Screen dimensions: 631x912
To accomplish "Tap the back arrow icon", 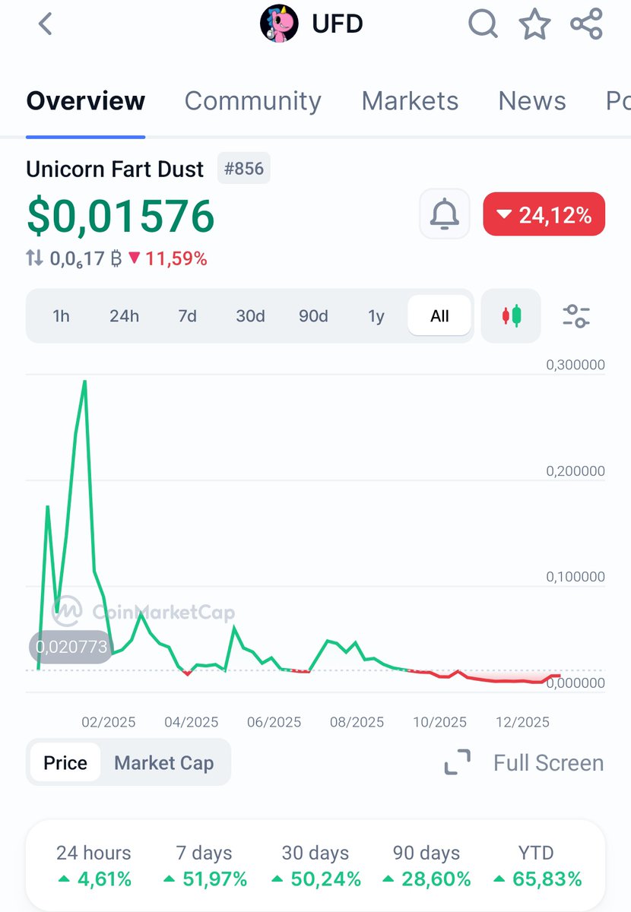I will 46,24.
